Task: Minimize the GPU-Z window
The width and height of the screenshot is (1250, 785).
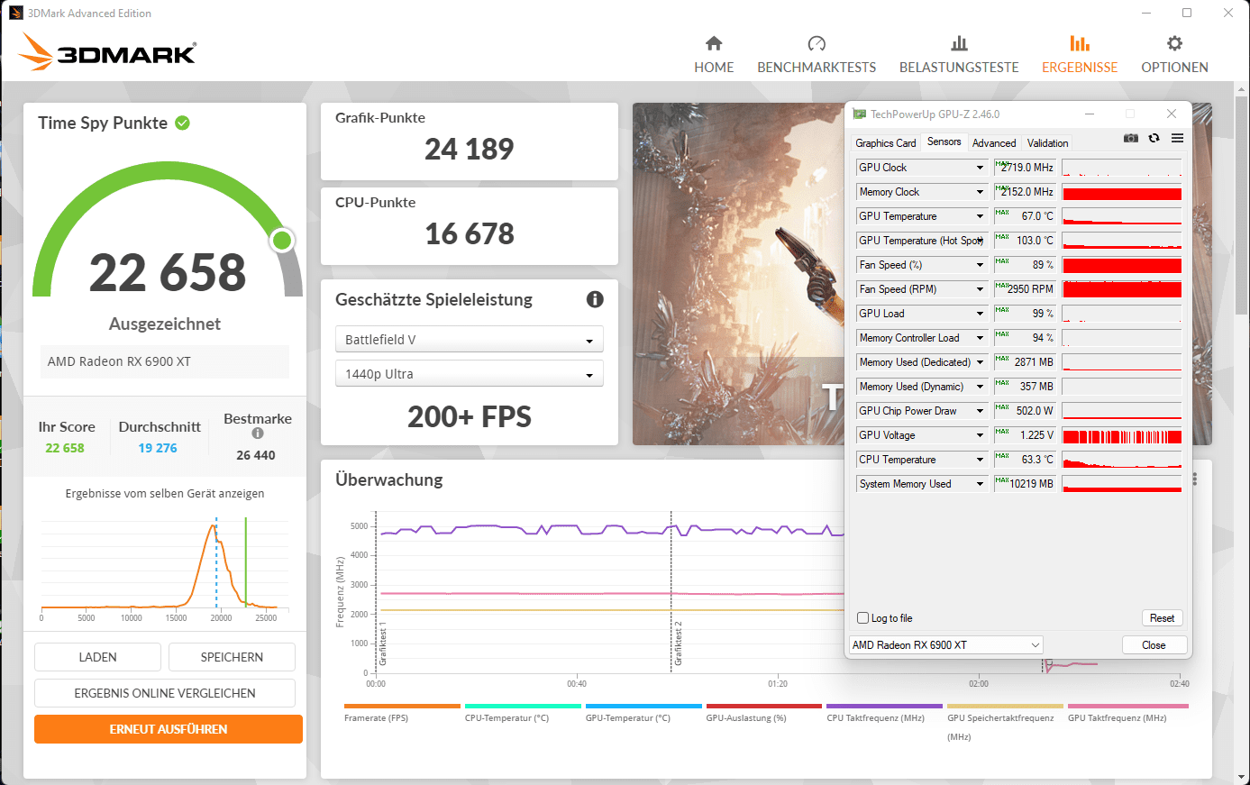Action: [1090, 114]
